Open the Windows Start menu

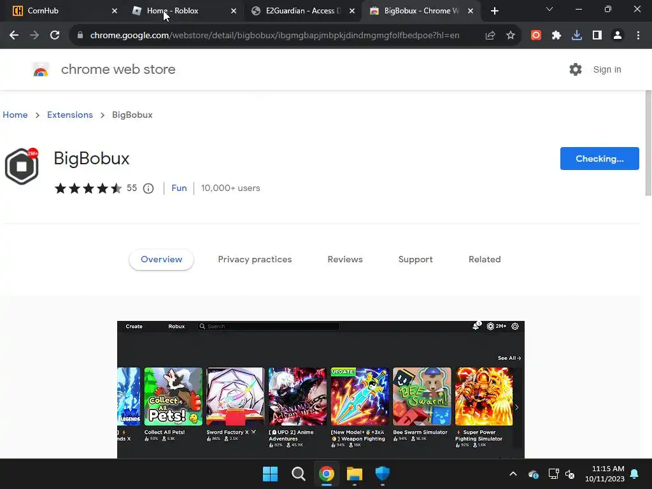coord(270,474)
